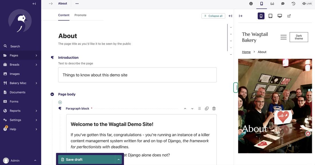Image resolution: width=315 pixels, height=165 pixels.
Task: Click the Help icon with badge
Action: click(5, 129)
